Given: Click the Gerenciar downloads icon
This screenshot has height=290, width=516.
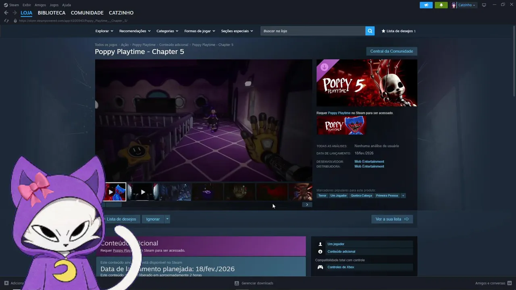Looking at the screenshot, I should [x=237, y=283].
